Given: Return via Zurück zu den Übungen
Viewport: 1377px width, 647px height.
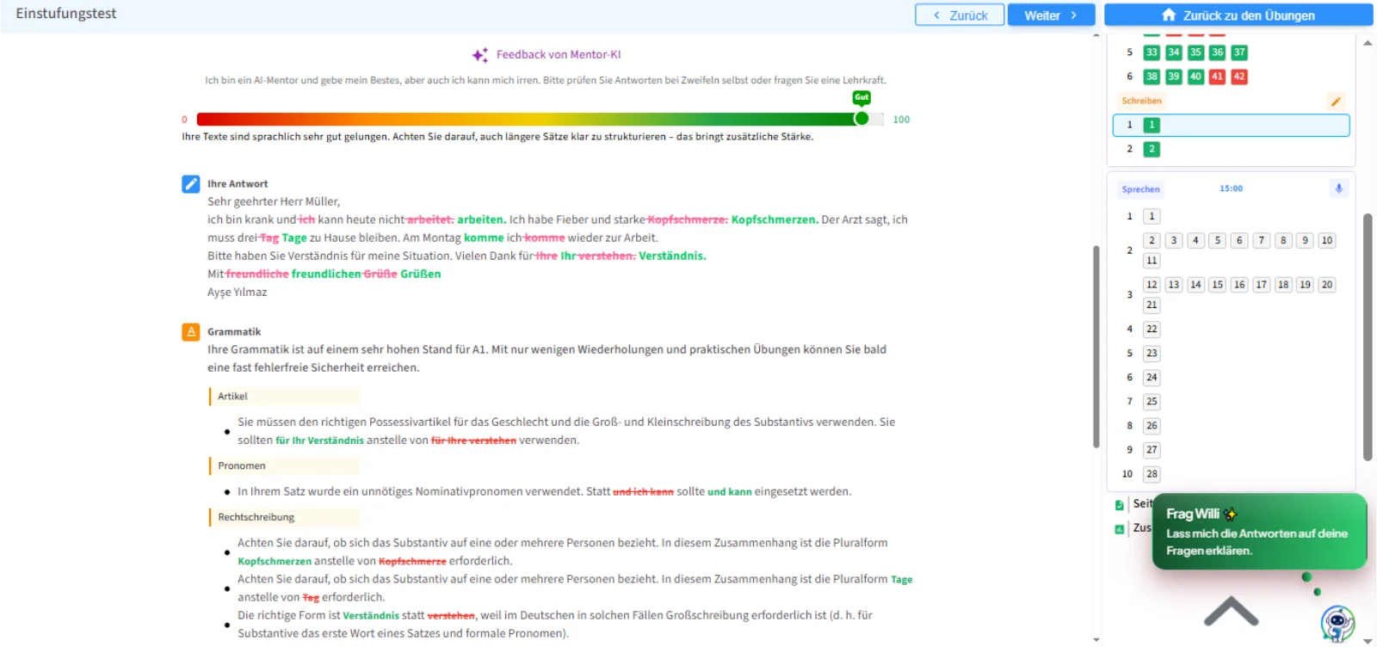Looking at the screenshot, I should click(1238, 15).
